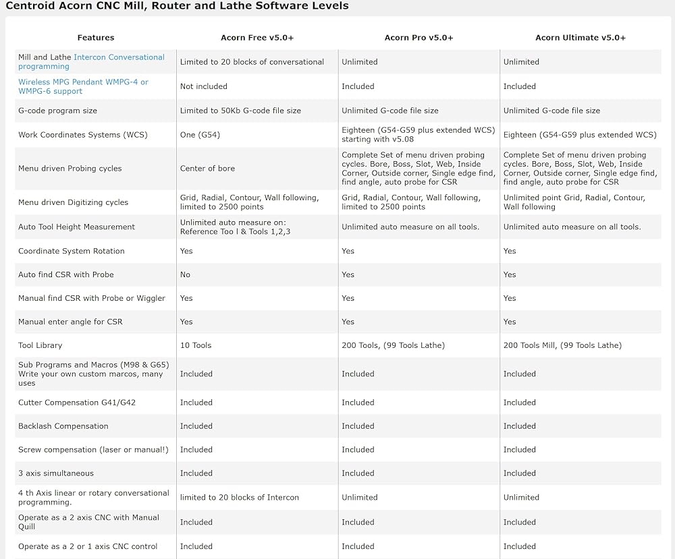Select the Menu driven Digitizing cycles label
Viewport: 675px width, 559px height.
click(73, 202)
